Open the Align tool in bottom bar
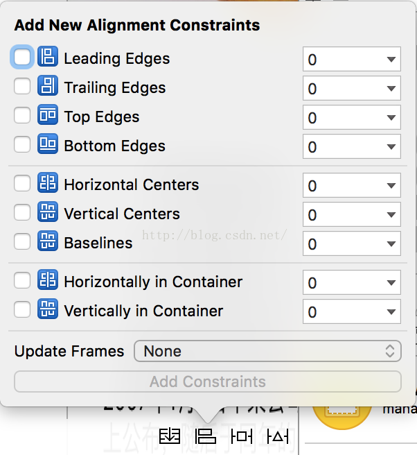The image size is (417, 455). (x=206, y=436)
